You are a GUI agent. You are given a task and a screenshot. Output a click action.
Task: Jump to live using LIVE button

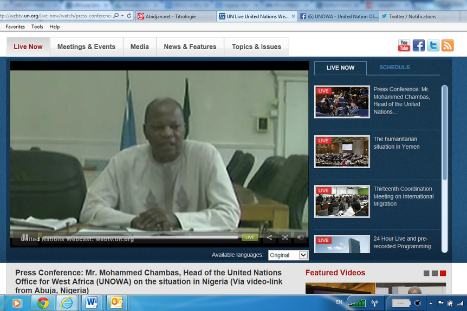[250, 237]
